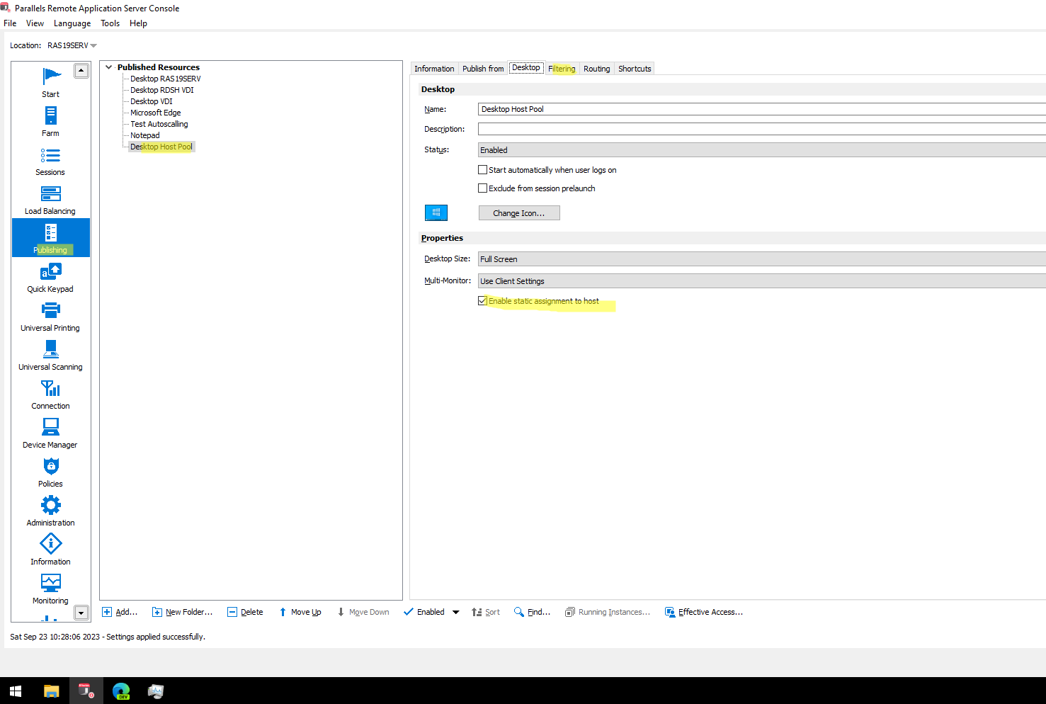Open Universal Scanning category
This screenshot has width=1046, height=704.
click(50, 355)
